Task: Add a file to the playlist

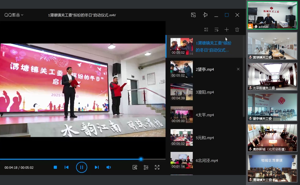Action: click(226, 30)
